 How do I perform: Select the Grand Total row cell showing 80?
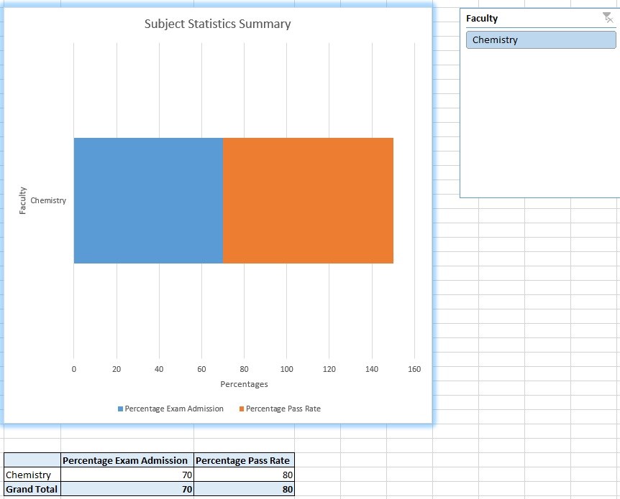(x=243, y=489)
